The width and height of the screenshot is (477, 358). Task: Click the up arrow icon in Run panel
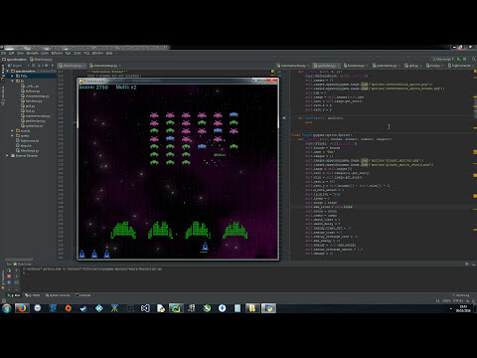(16, 270)
